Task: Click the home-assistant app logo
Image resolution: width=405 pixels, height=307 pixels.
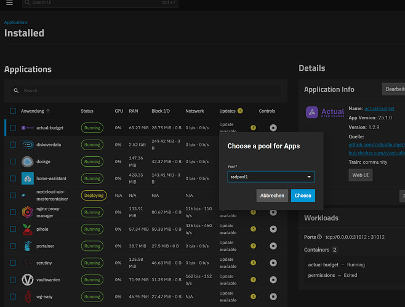Action: pyautogui.click(x=27, y=178)
